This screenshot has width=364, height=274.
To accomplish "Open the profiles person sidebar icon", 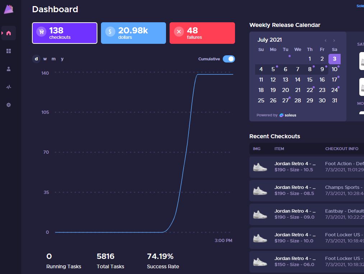I will click(x=9, y=69).
